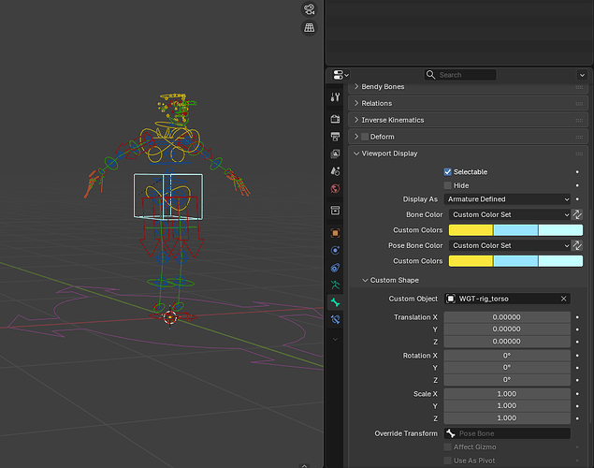
Task: Click the animate dot for Selectable
Action: pos(577,172)
